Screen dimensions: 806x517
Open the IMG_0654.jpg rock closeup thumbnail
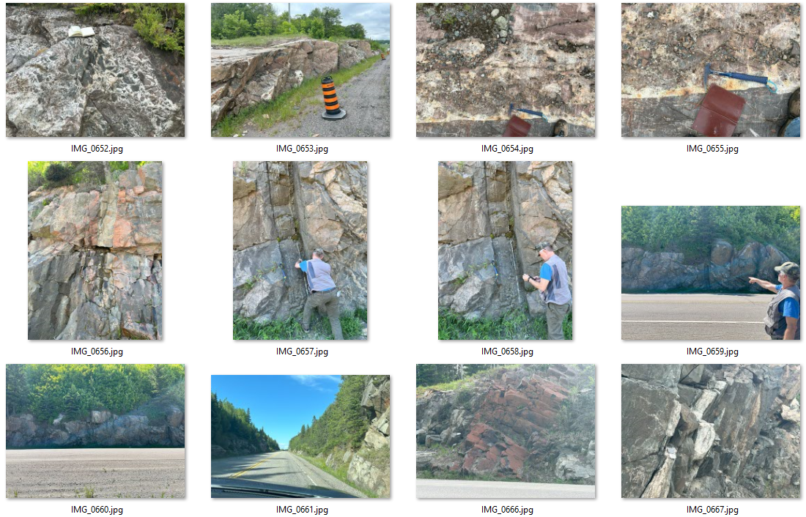[506, 70]
